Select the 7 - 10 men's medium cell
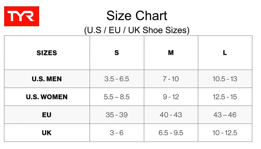The height and width of the screenshot is (149, 261). coord(171,79)
